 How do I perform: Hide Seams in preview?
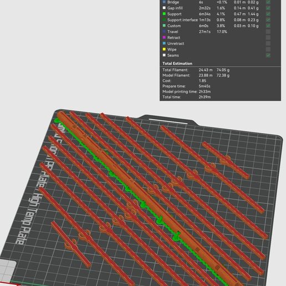pyautogui.click(x=268, y=55)
